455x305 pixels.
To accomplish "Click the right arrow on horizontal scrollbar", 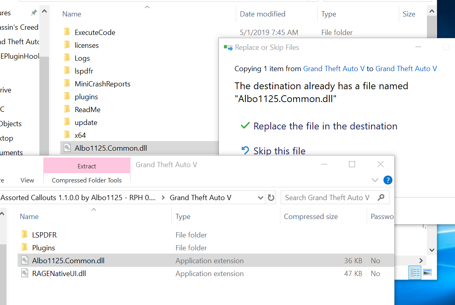I will click(x=421, y=260).
